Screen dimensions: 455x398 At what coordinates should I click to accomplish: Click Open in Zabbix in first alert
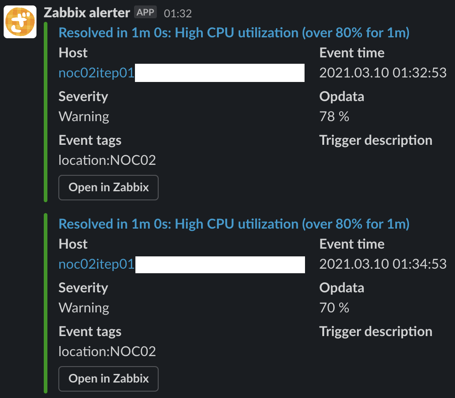tap(109, 188)
